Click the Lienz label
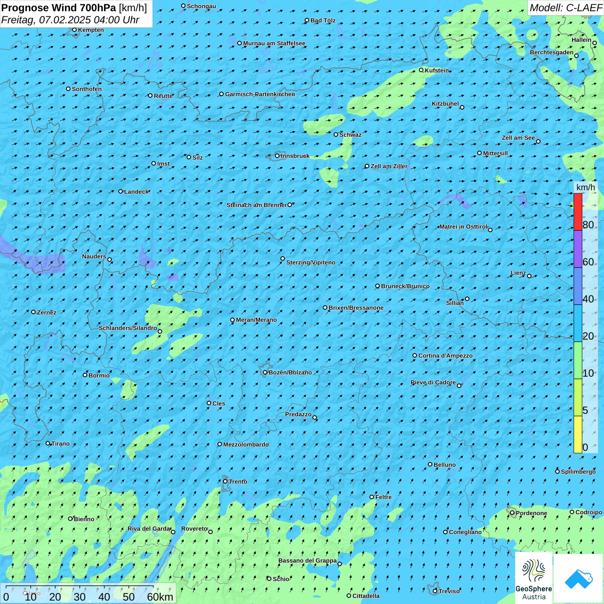Viewport: 604px width, 604px height. (x=518, y=273)
